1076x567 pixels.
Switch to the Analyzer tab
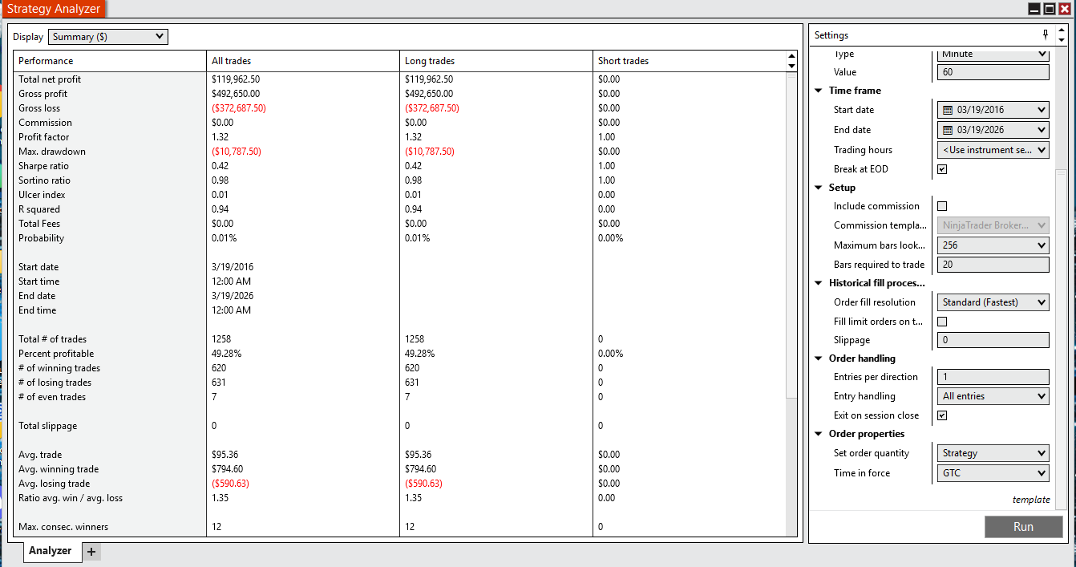[x=50, y=551]
